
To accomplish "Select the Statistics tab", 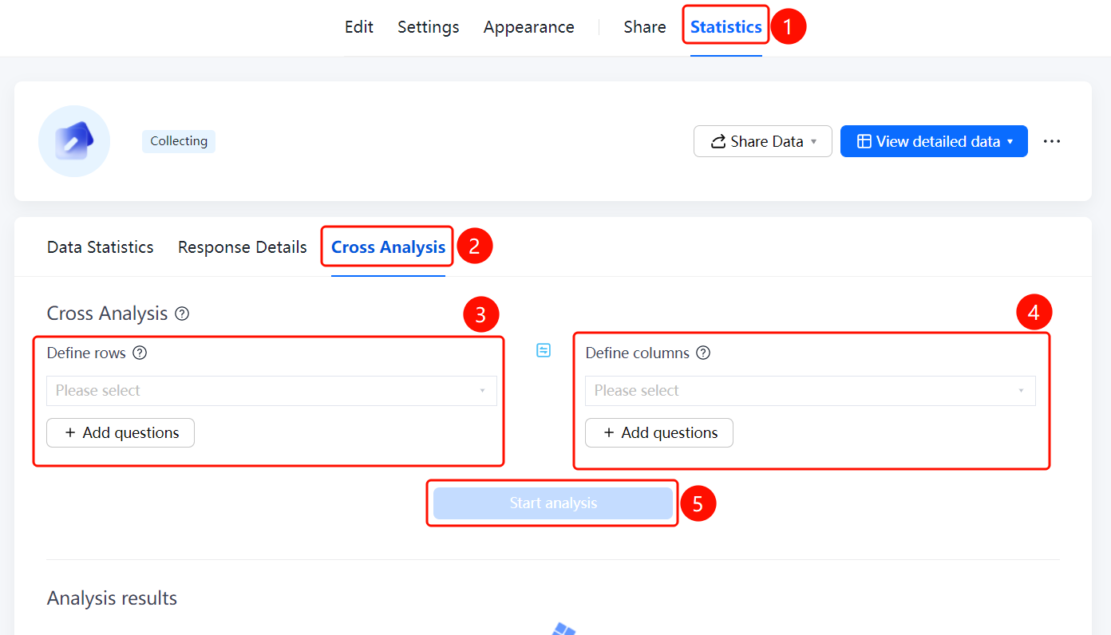I will point(726,27).
